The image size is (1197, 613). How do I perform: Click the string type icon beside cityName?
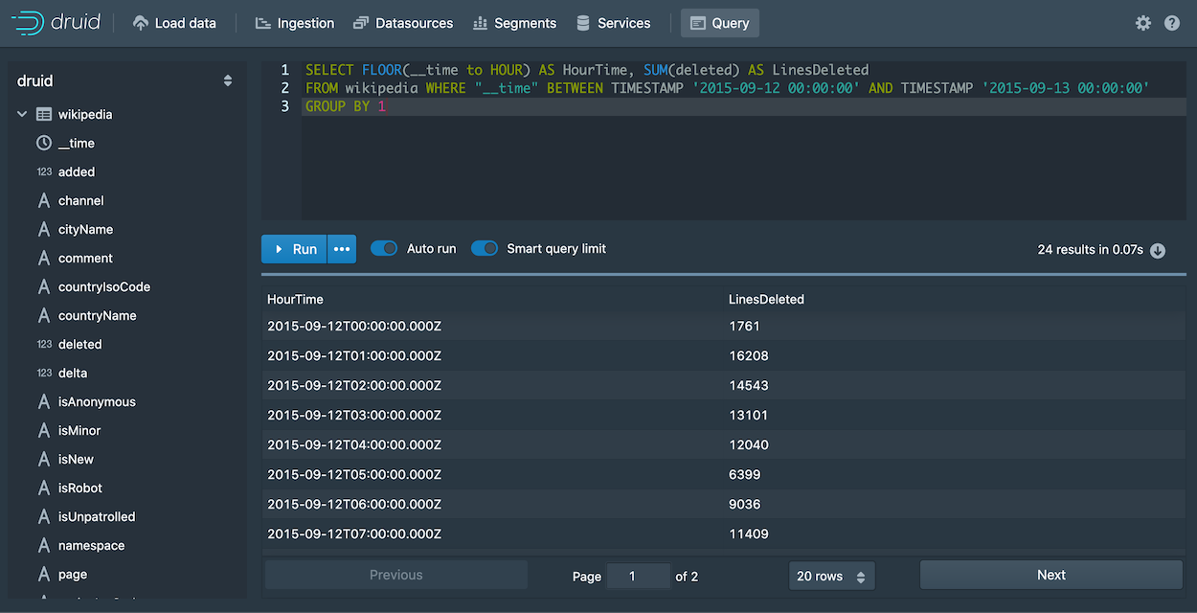coord(44,229)
